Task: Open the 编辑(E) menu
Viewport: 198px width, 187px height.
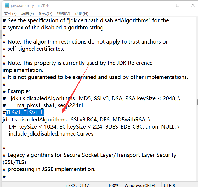Action: click(x=27, y=13)
